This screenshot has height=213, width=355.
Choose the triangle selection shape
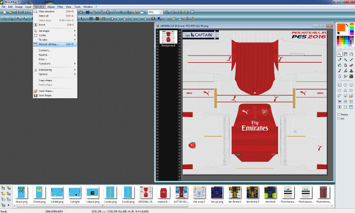[346, 91]
